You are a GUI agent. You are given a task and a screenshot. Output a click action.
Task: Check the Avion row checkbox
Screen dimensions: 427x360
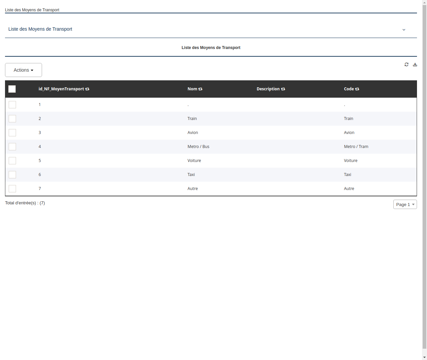(12, 133)
